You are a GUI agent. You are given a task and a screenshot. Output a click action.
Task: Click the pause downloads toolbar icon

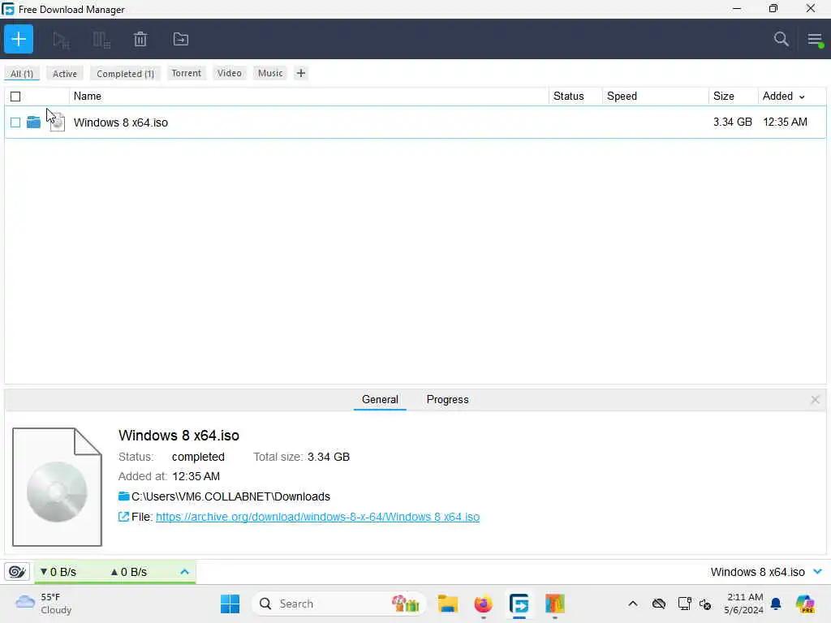(101, 40)
